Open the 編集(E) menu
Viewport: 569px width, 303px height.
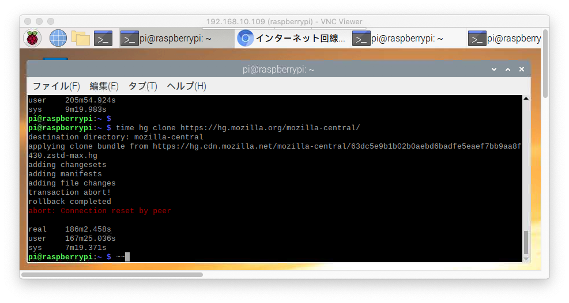(104, 86)
